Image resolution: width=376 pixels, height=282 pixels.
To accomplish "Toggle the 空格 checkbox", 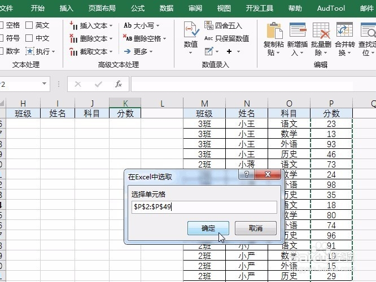I will (x=1, y=25).
